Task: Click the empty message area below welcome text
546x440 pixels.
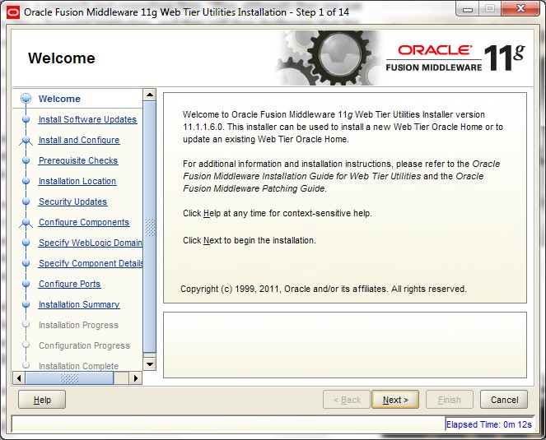Action: pyautogui.click(x=345, y=345)
